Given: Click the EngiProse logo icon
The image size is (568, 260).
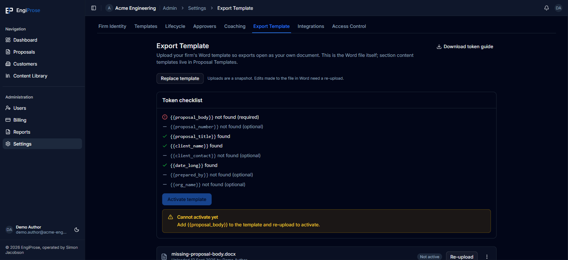Looking at the screenshot, I should (9, 11).
